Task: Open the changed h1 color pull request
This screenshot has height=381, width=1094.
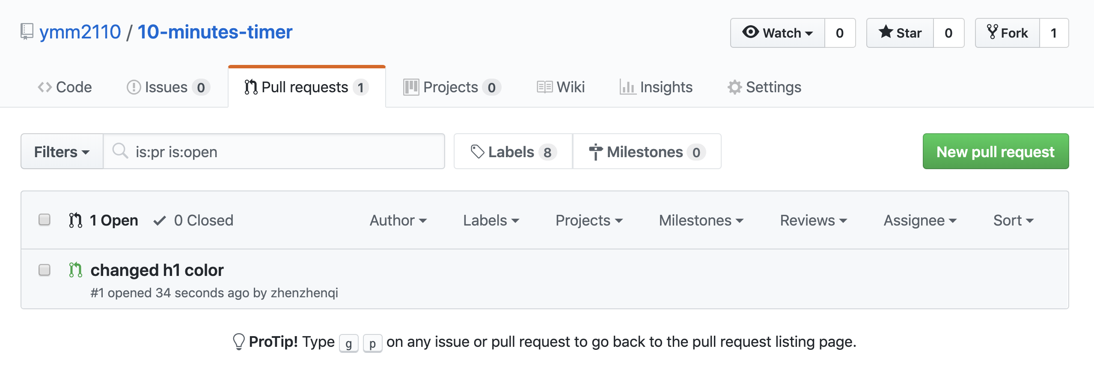Action: (x=157, y=270)
